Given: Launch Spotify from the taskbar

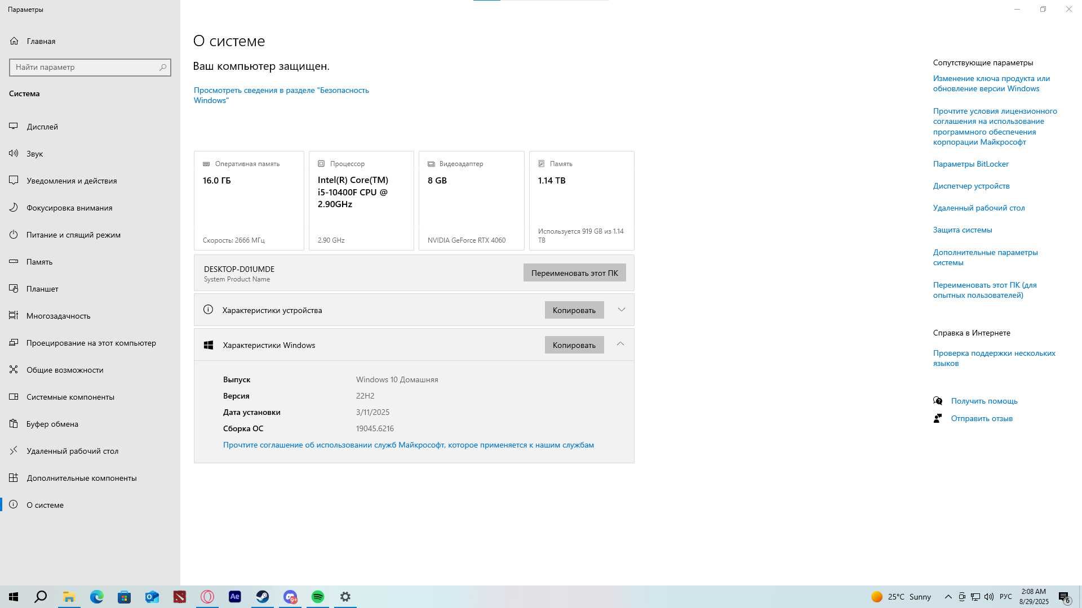Looking at the screenshot, I should (318, 597).
